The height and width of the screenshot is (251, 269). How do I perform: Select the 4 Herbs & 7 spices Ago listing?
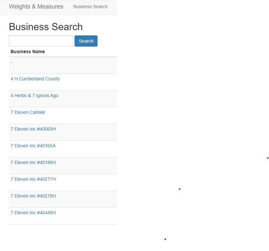(x=34, y=95)
